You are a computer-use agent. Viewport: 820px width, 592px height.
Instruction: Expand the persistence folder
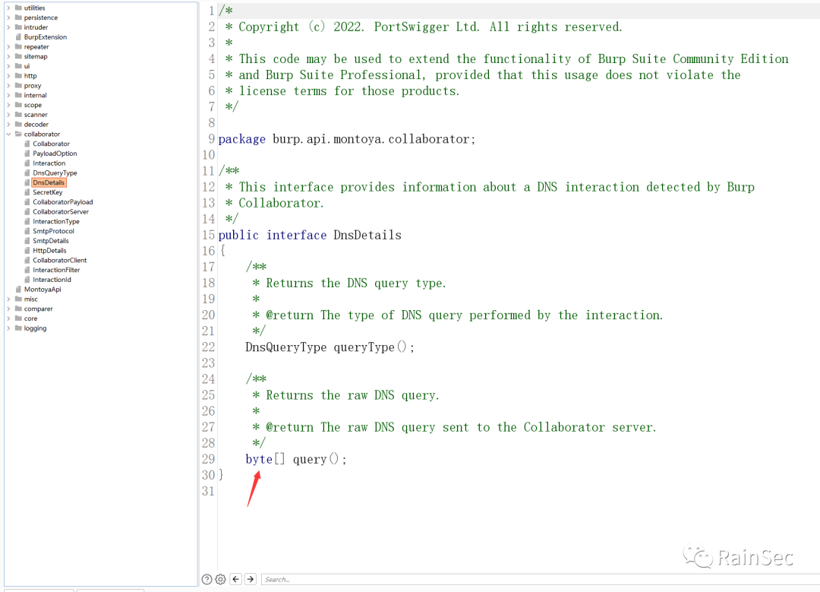click(x=8, y=17)
